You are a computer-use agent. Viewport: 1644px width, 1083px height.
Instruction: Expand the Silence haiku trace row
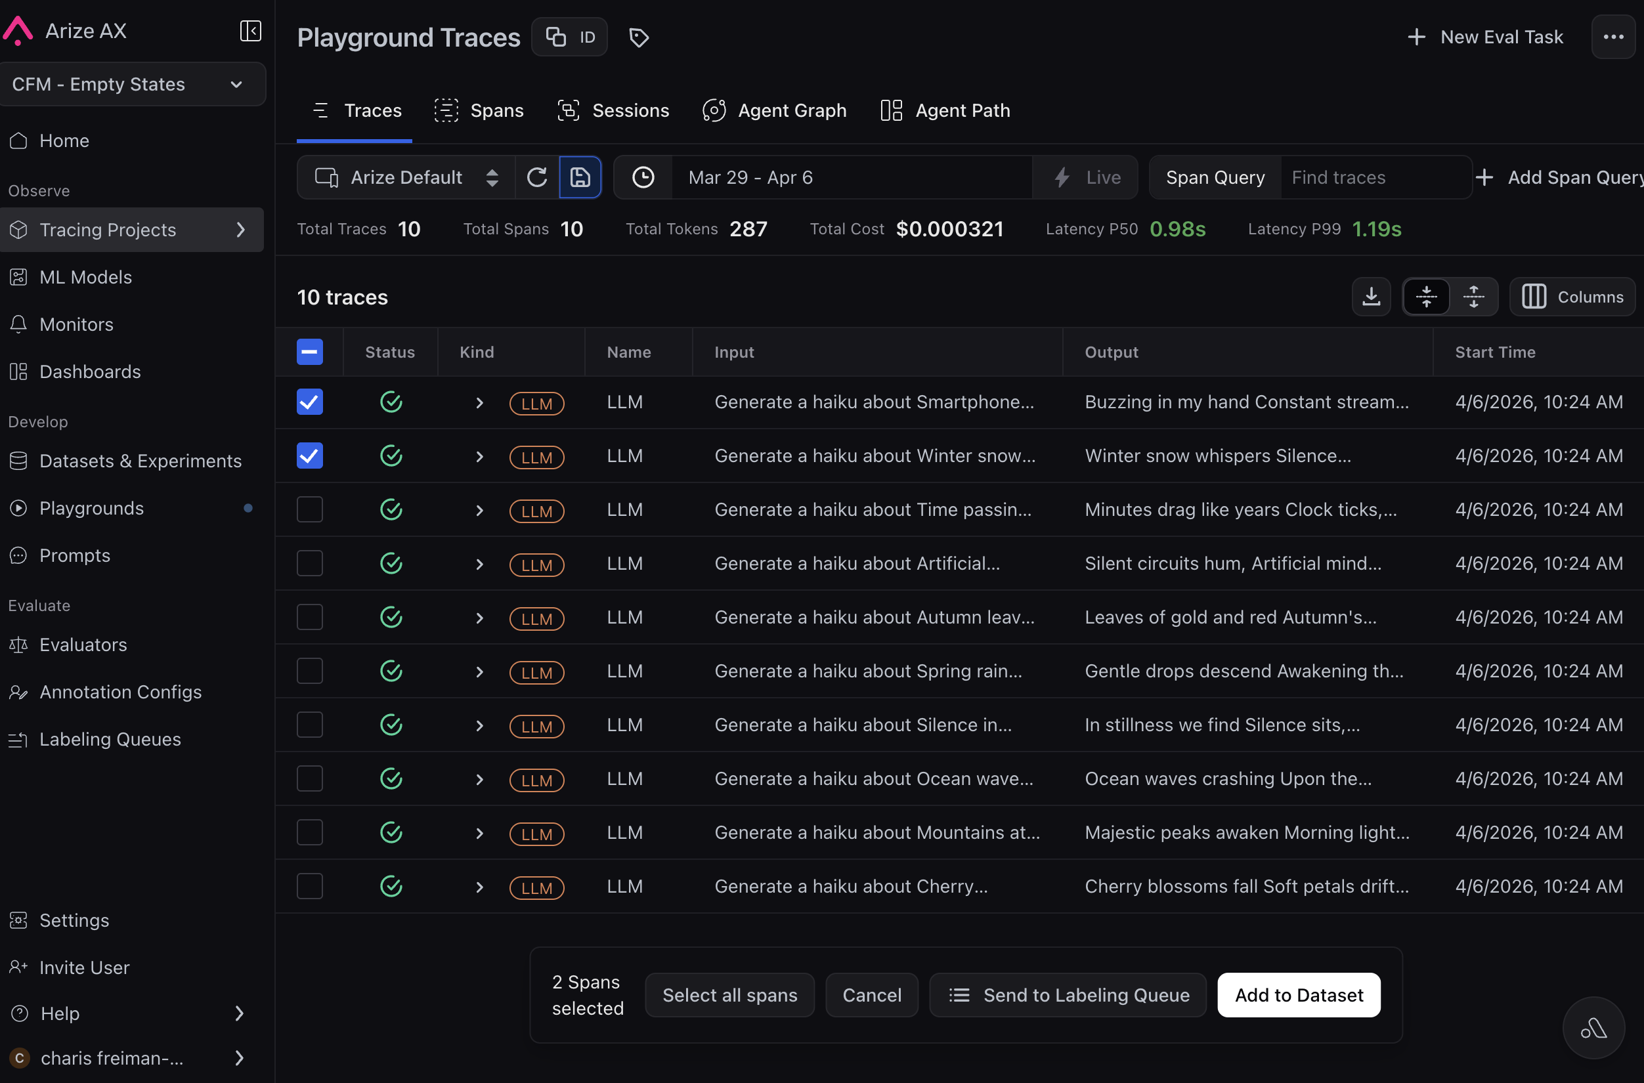click(x=479, y=725)
